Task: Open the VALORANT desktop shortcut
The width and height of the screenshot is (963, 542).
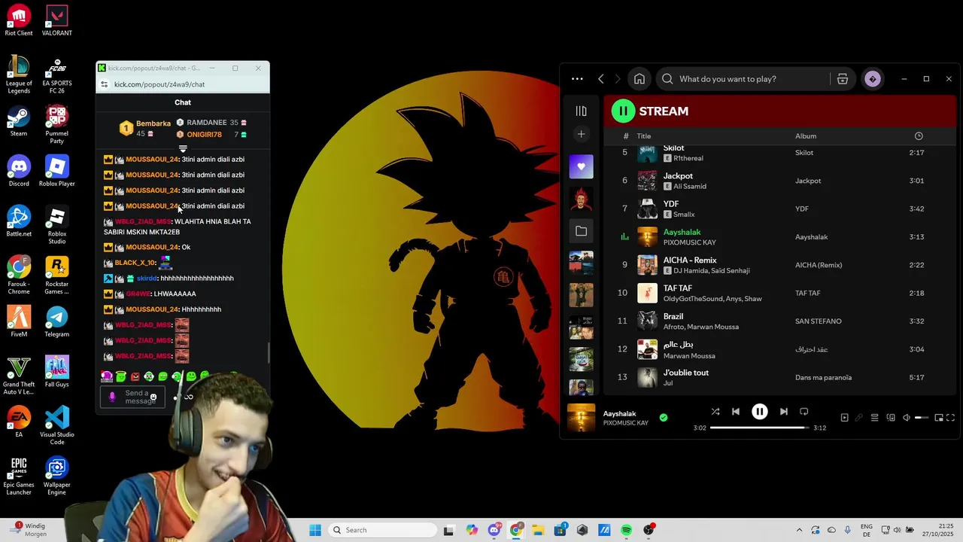Action: pos(57,20)
